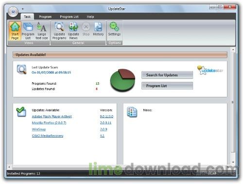Open Adobe Flash Player ActiveX update link
Viewport: 243px width, 184px height.
52,116
